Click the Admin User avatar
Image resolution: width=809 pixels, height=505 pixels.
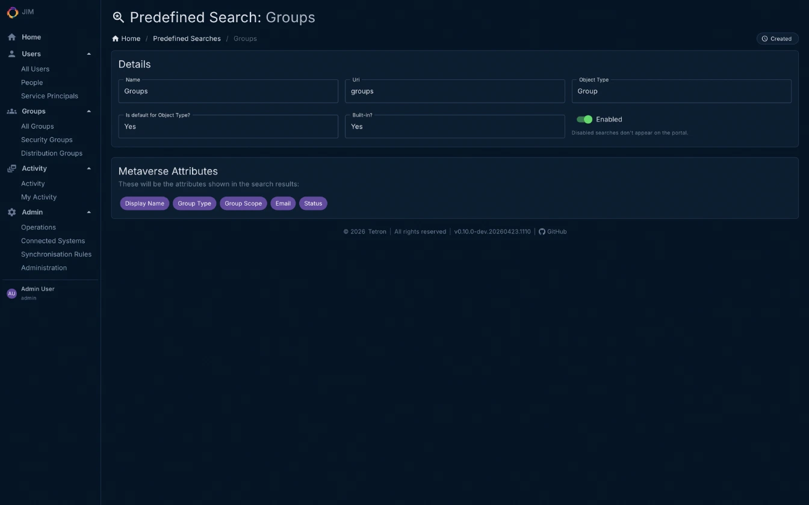pyautogui.click(x=11, y=293)
